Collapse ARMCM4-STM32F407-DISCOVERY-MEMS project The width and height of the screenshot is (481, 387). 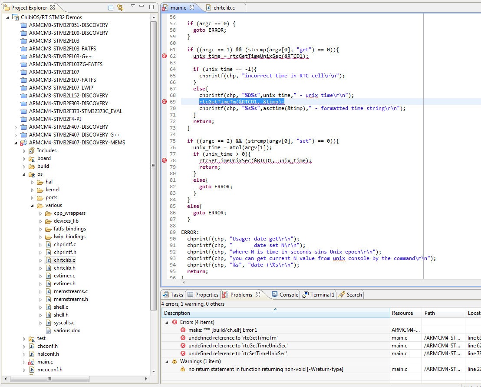16,143
